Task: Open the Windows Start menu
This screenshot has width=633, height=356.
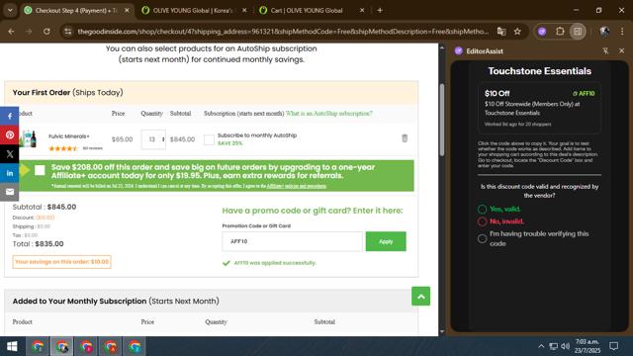Action: 12,346
